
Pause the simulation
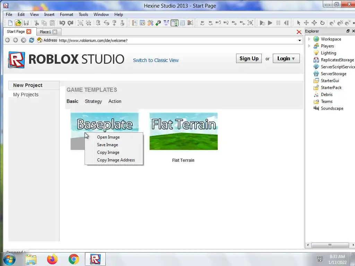pos(278,23)
